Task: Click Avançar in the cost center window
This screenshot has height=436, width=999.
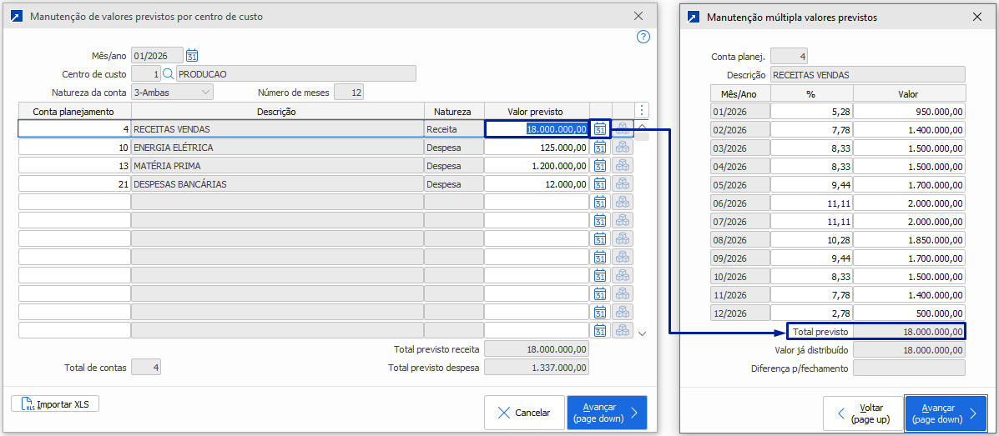Action: point(607,413)
